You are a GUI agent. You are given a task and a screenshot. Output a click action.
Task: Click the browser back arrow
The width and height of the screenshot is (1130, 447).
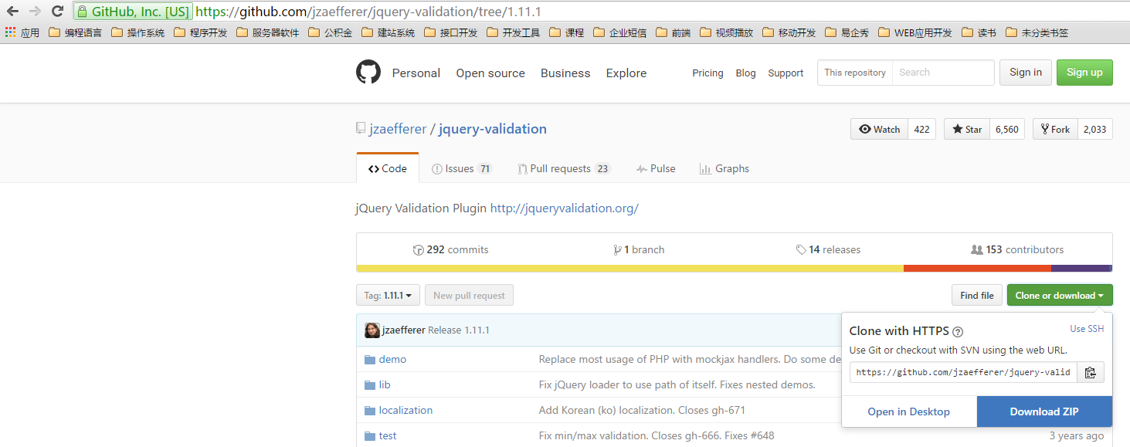click(12, 12)
